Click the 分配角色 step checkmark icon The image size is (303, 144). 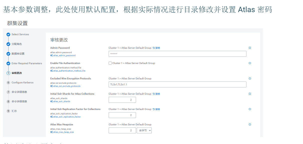pyautogui.click(x=8, y=44)
